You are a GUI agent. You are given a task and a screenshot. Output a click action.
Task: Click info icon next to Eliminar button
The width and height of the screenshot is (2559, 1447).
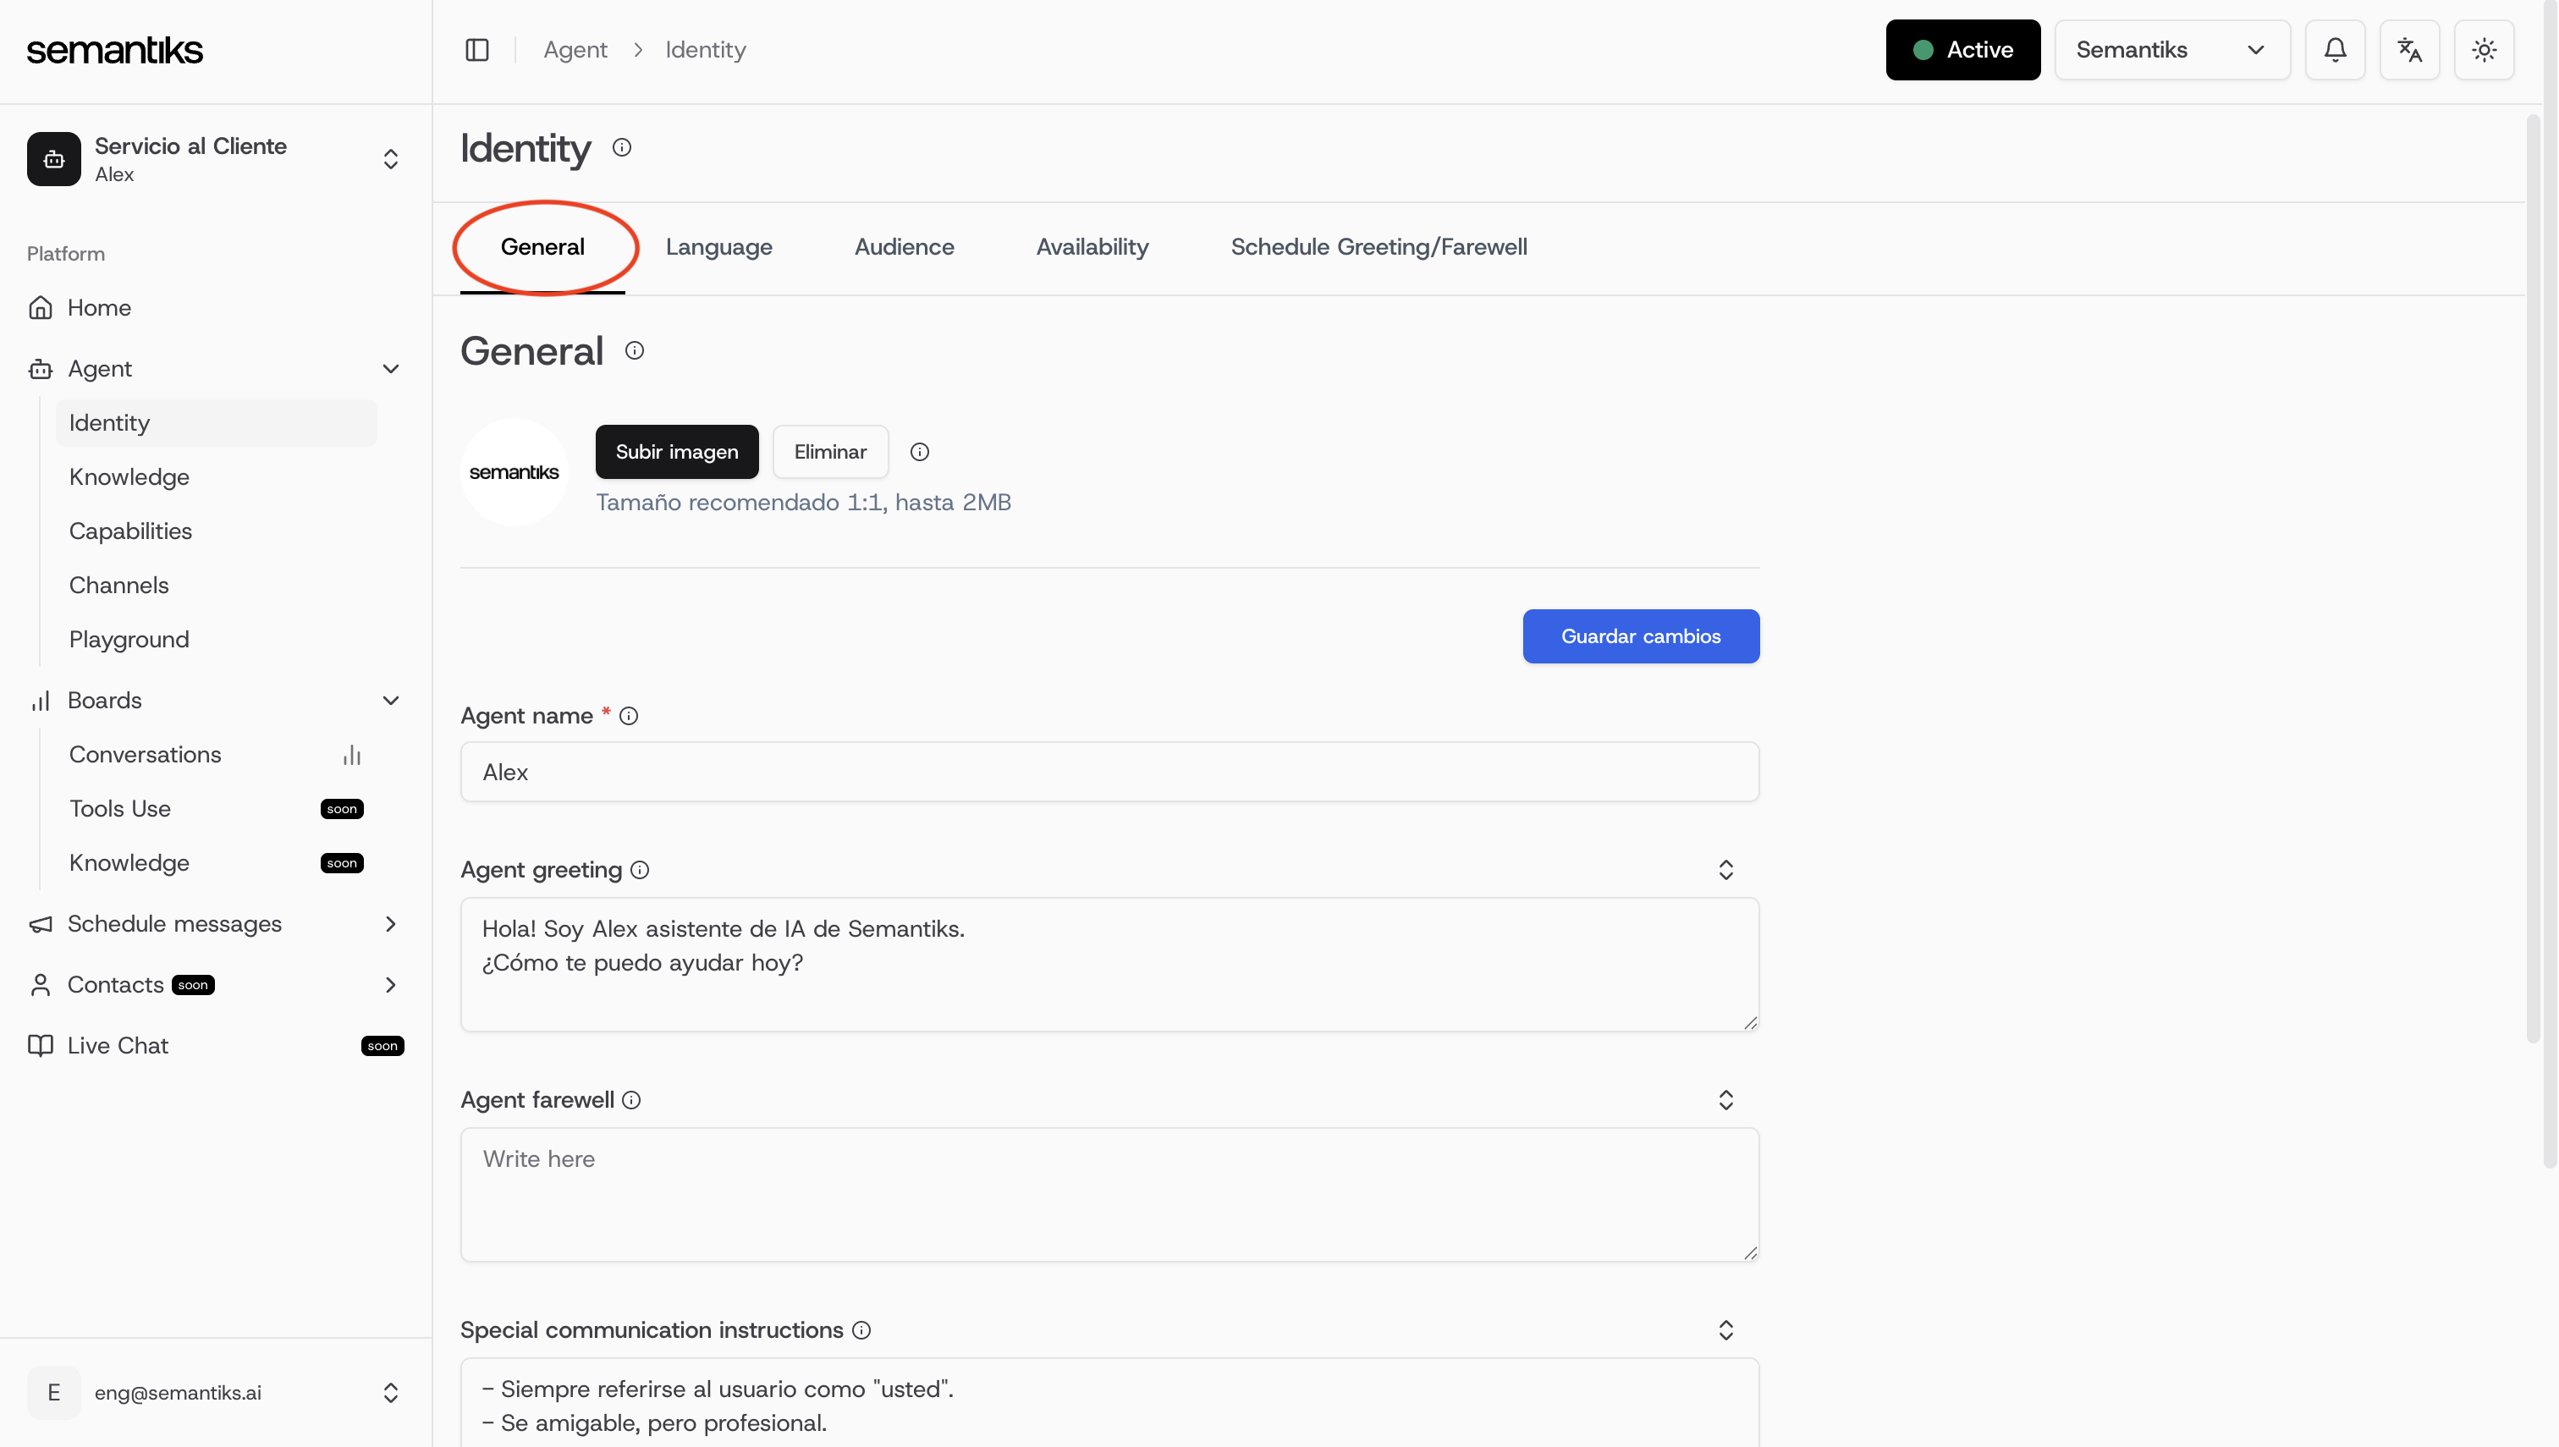click(x=919, y=452)
